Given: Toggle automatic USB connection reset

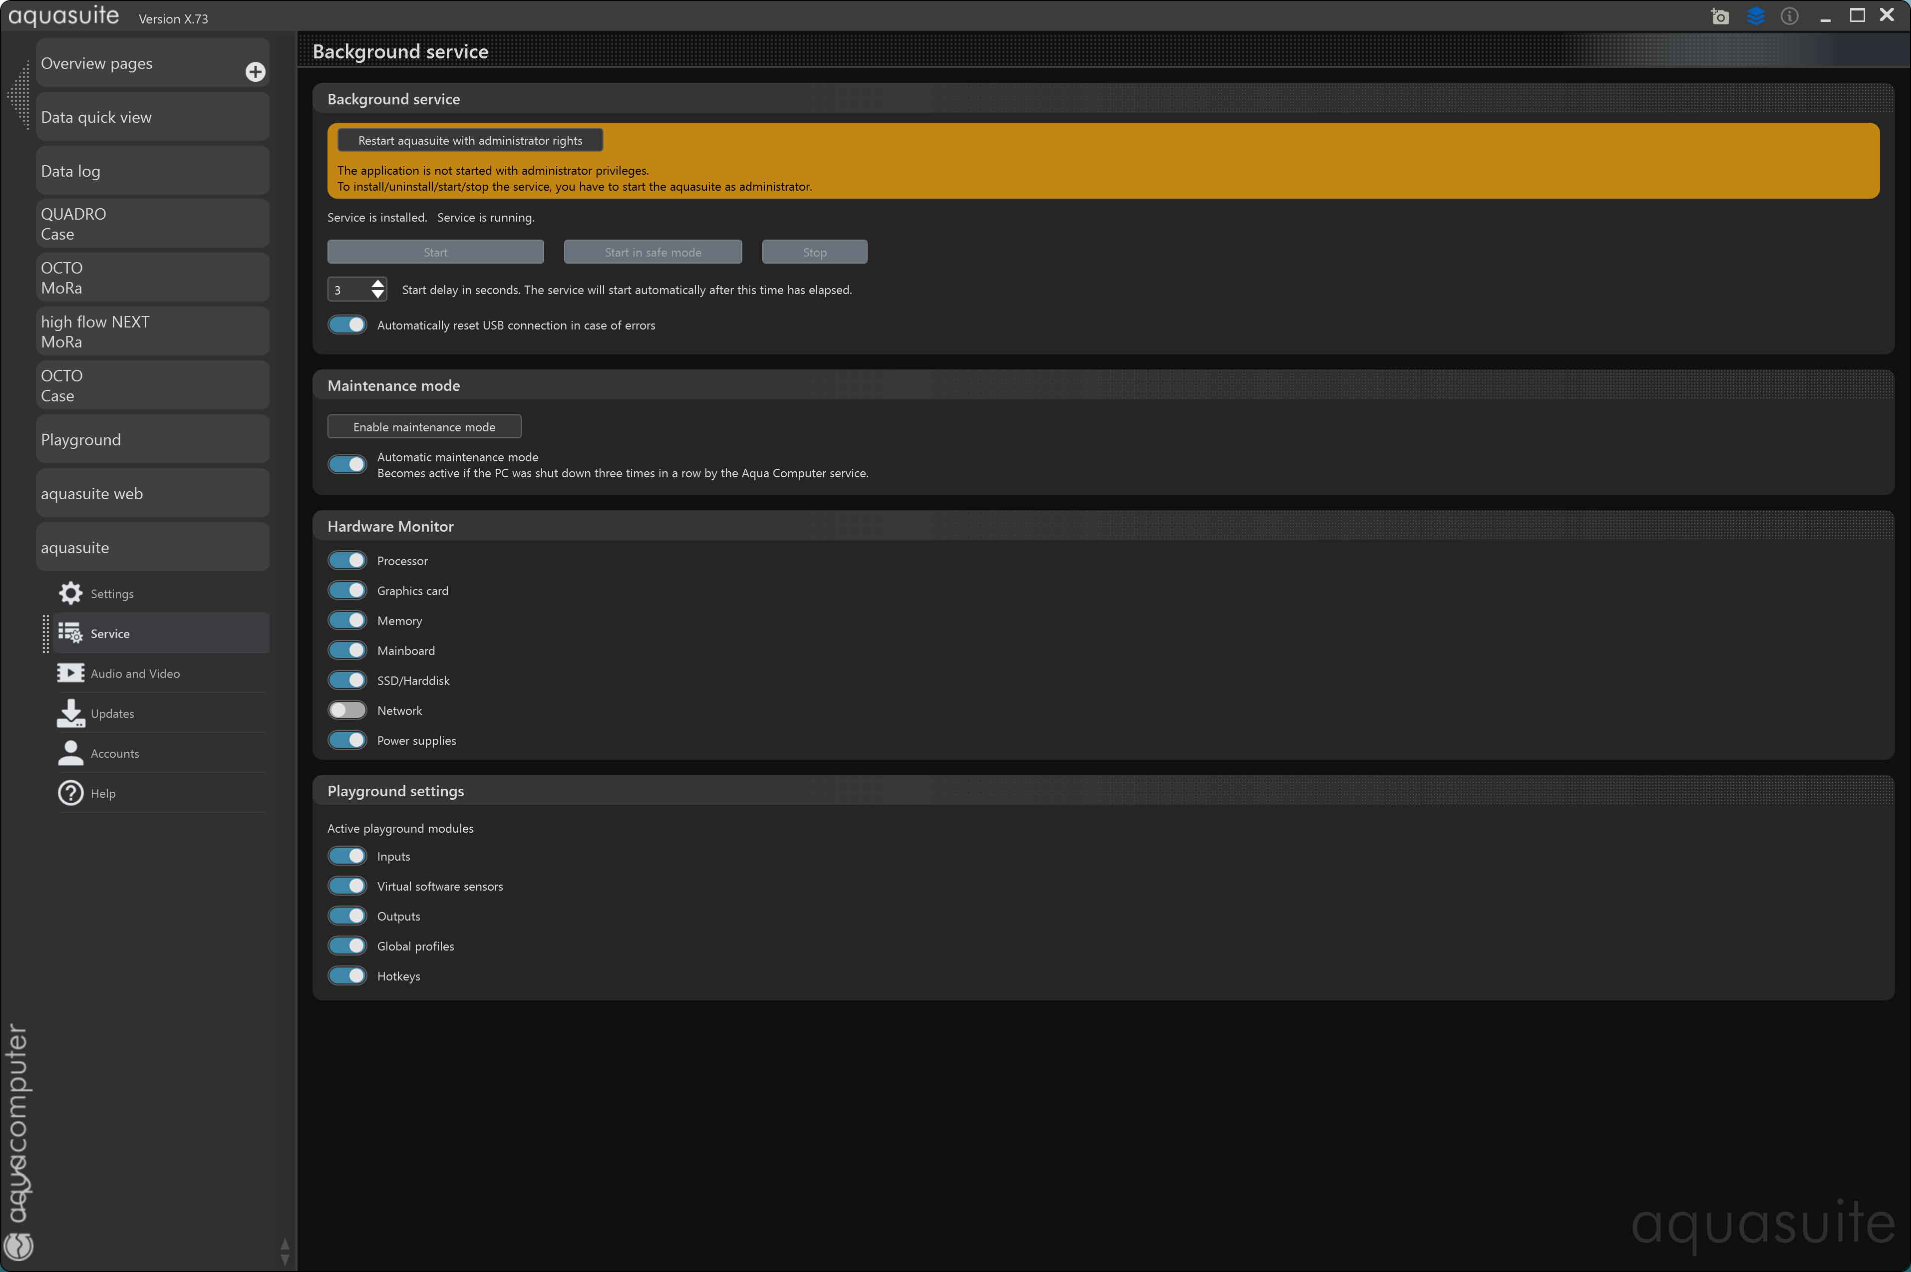Looking at the screenshot, I should click(x=347, y=325).
